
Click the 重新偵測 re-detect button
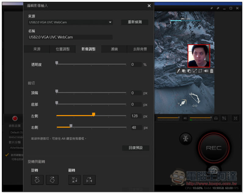pyautogui.click(x=135, y=22)
